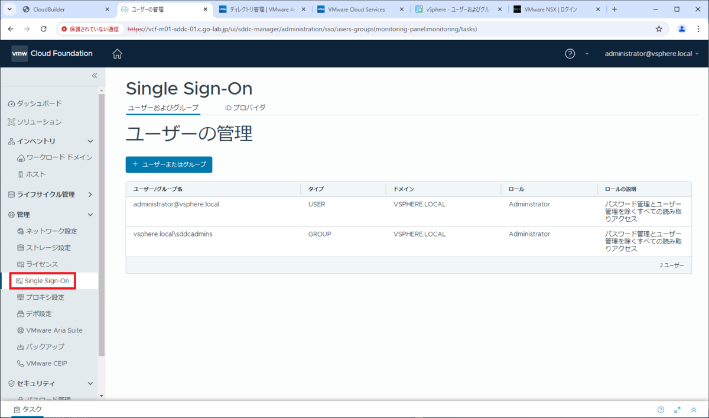Screen dimensions: 709x418
Task: Click sidebar scrollbar down arrow
Action: pos(101,396)
